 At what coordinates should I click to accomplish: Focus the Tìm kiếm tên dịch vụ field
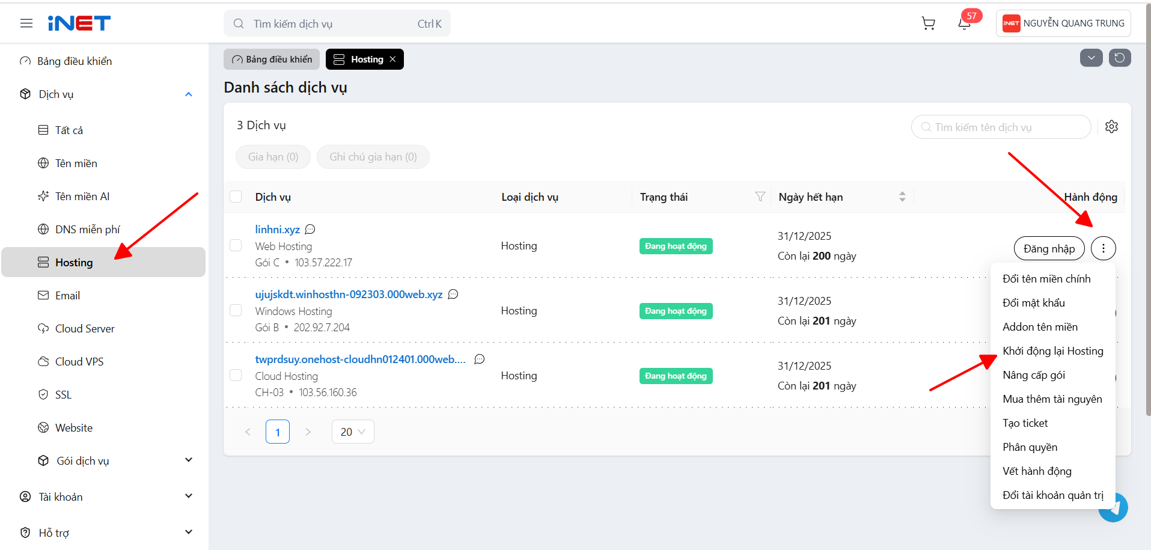tap(1001, 127)
